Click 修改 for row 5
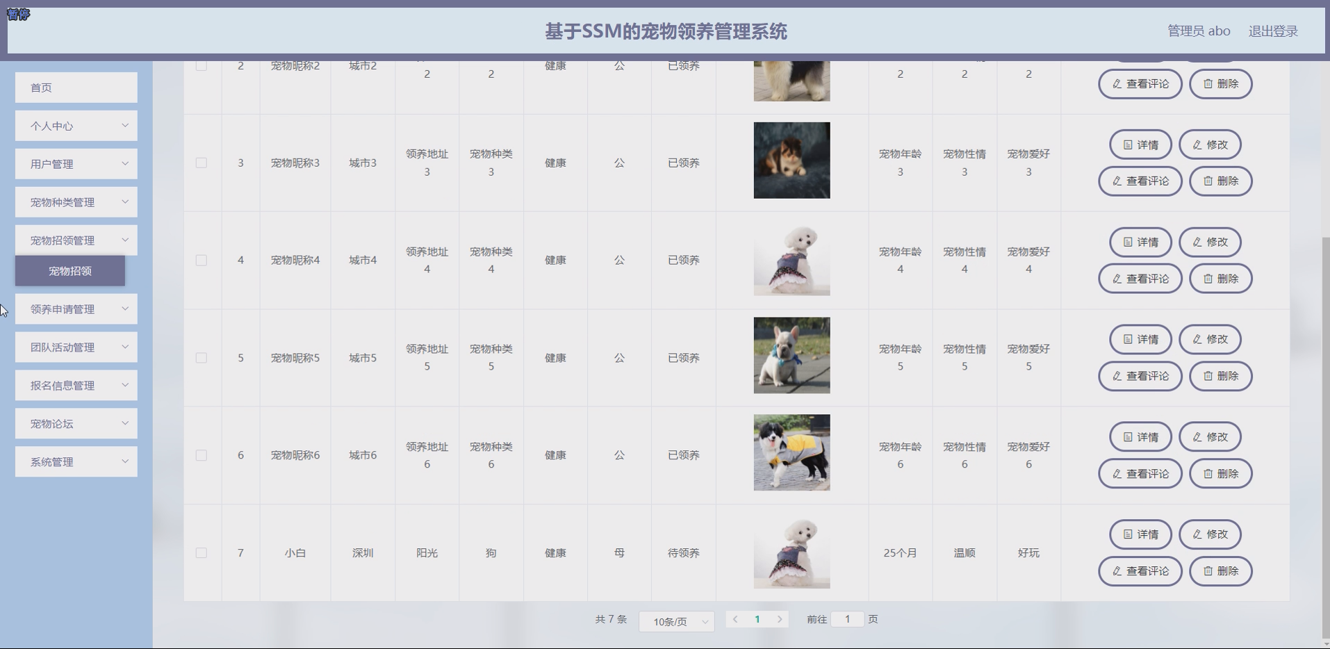The image size is (1330, 649). pyautogui.click(x=1210, y=339)
